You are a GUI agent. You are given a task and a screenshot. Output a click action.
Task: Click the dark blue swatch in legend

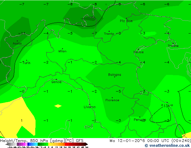click(x=28, y=144)
